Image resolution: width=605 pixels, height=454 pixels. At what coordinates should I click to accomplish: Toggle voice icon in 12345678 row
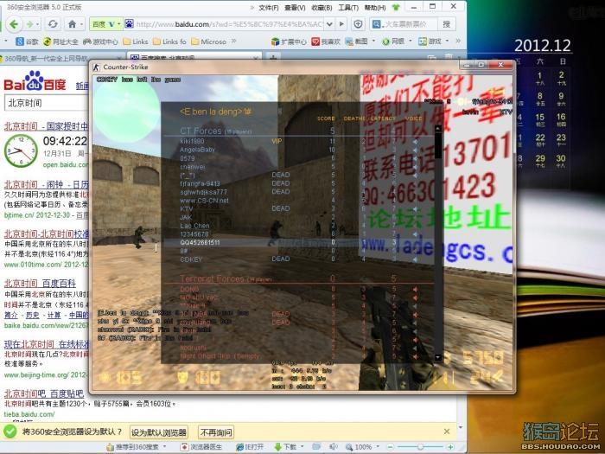point(415,234)
